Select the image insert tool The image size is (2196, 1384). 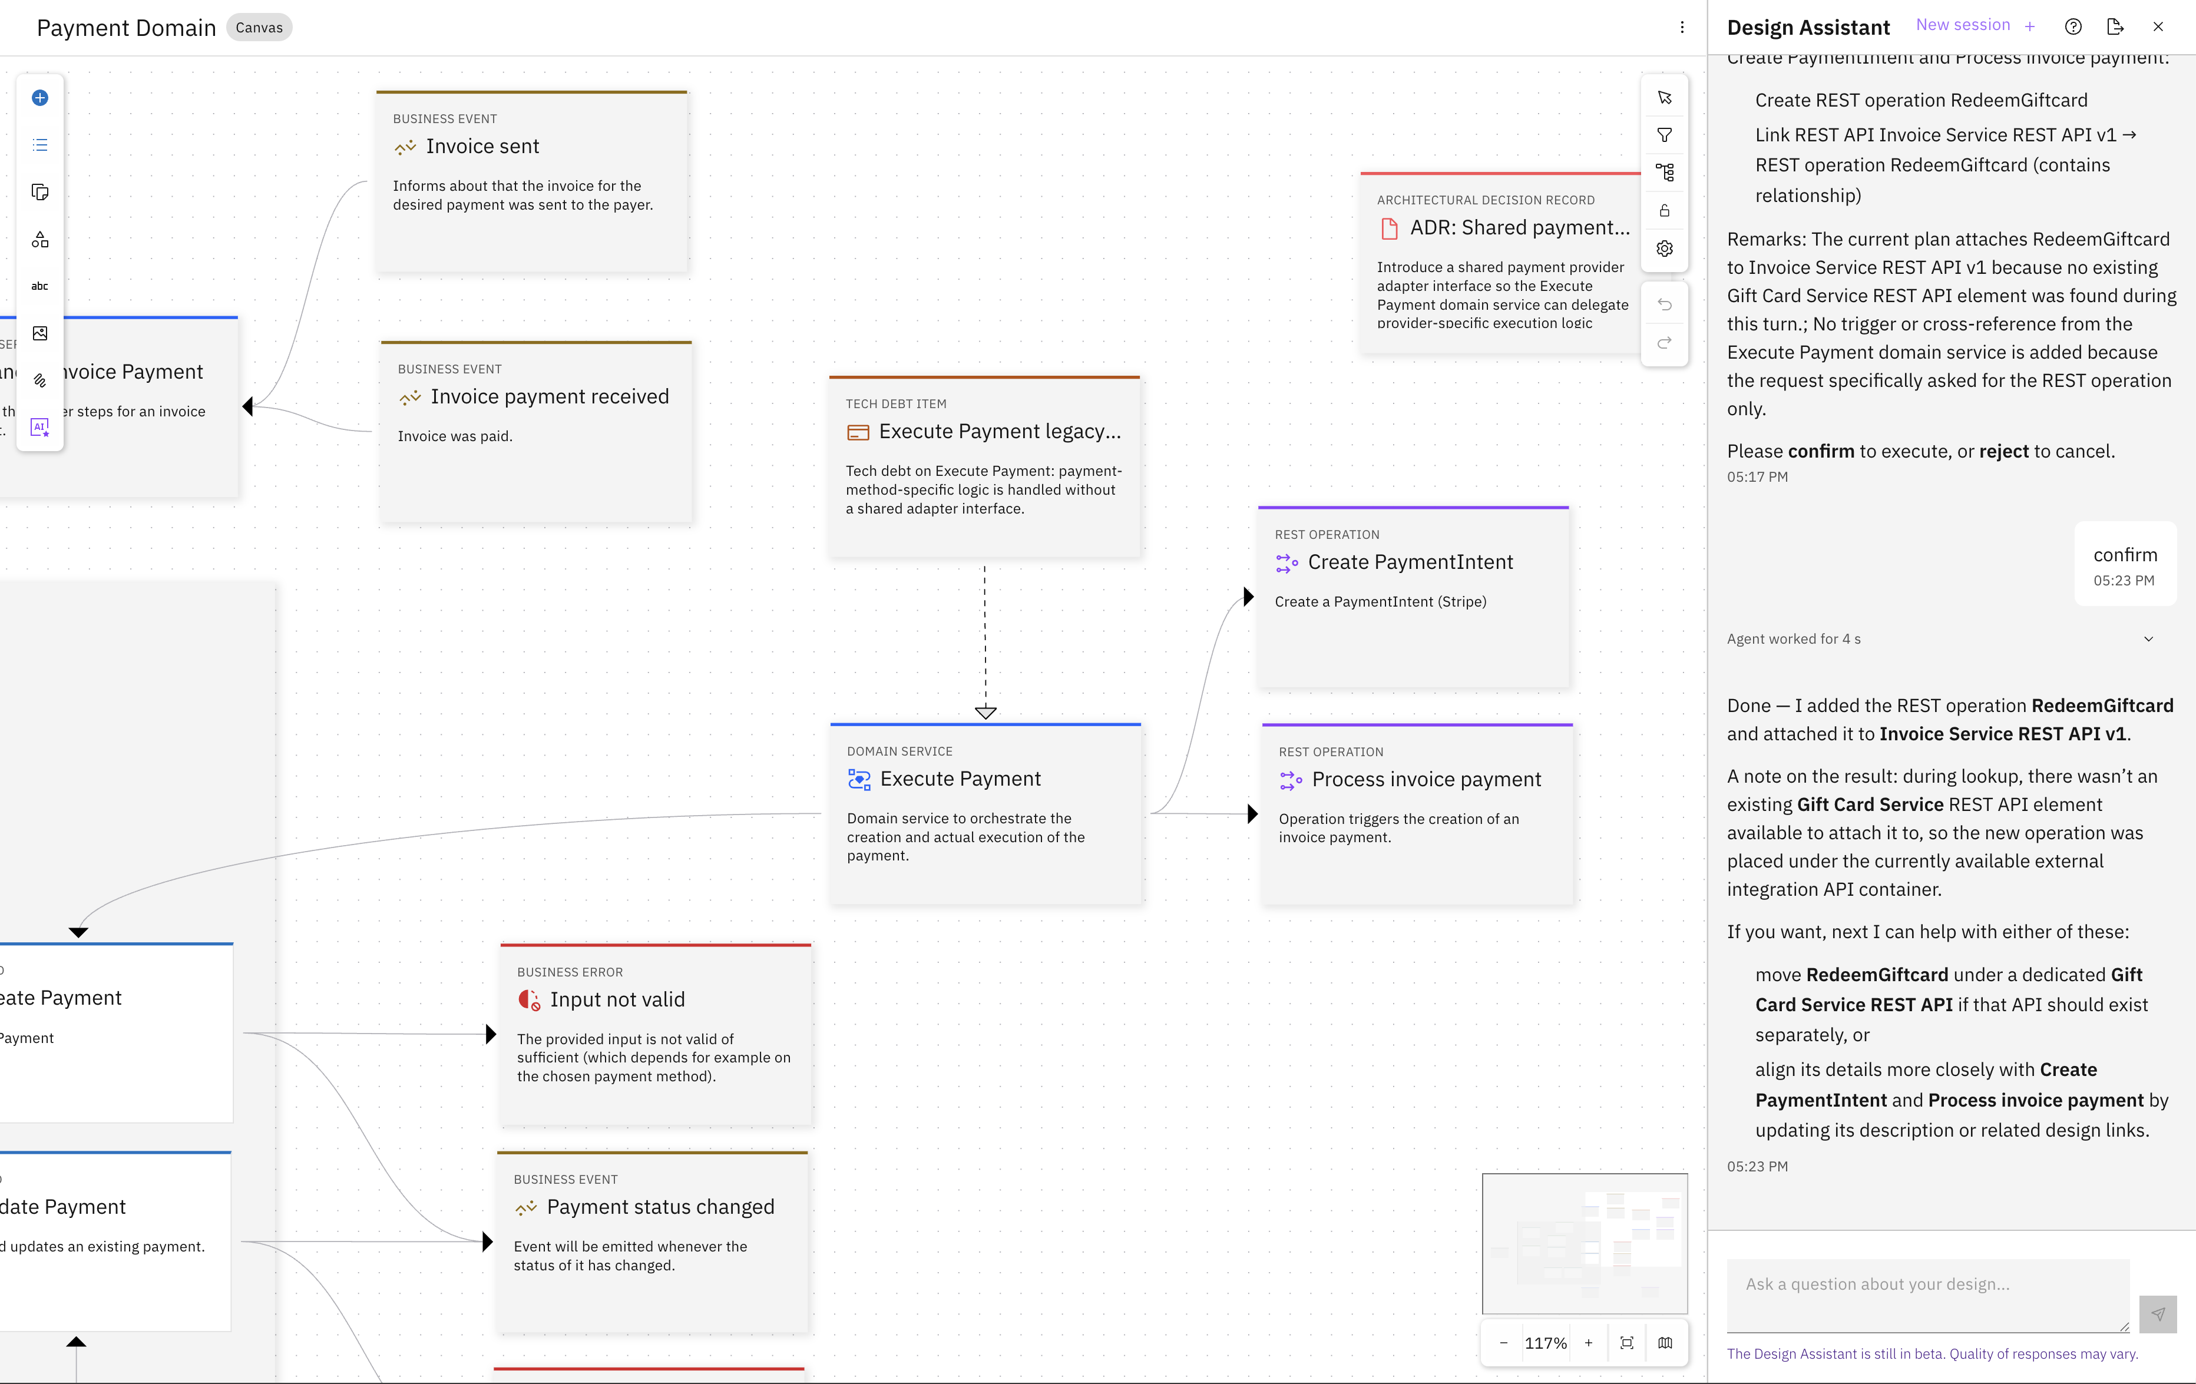coord(40,334)
